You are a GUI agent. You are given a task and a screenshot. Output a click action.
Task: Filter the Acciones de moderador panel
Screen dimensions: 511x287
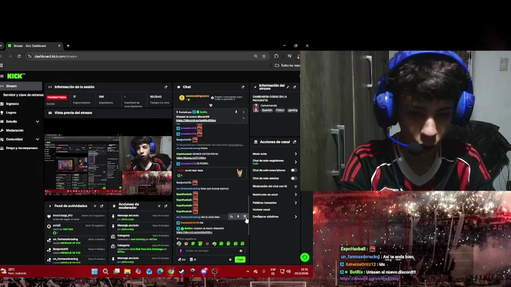[x=159, y=206]
